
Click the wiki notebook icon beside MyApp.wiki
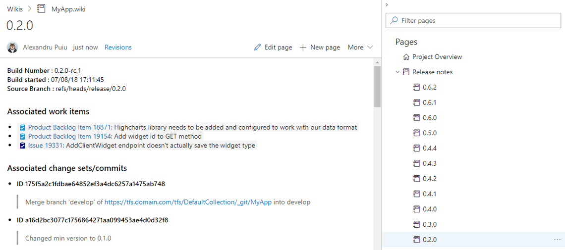pos(41,9)
